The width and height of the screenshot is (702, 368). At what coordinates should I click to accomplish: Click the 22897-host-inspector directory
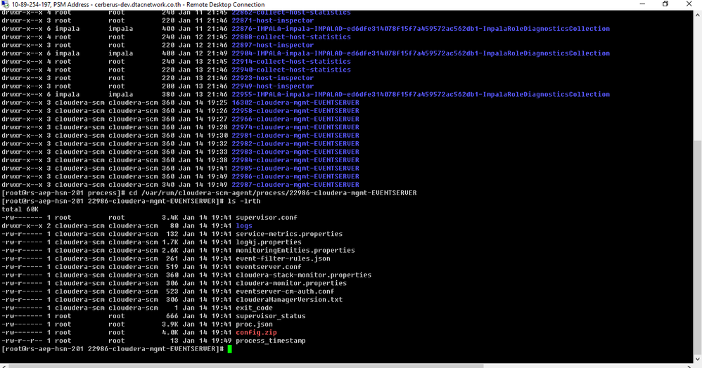[x=273, y=45]
